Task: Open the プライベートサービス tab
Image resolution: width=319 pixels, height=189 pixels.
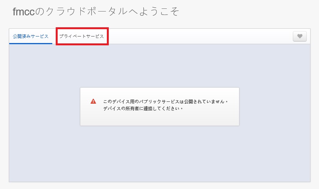Action: click(x=81, y=36)
